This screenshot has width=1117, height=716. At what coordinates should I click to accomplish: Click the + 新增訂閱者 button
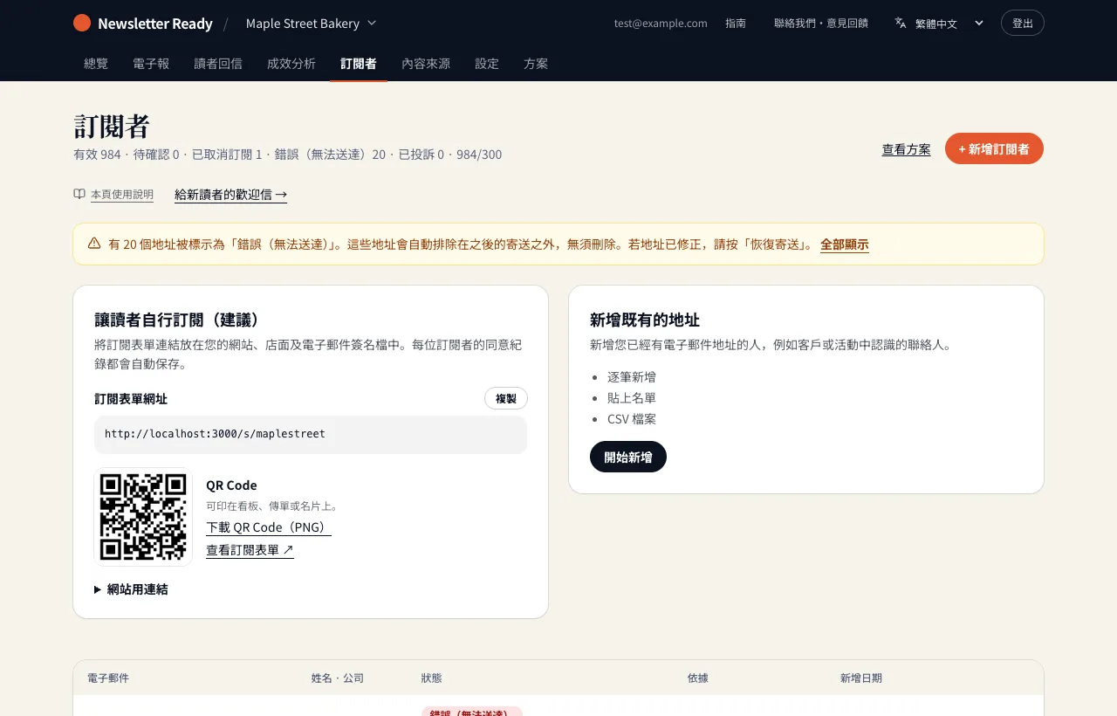994,148
